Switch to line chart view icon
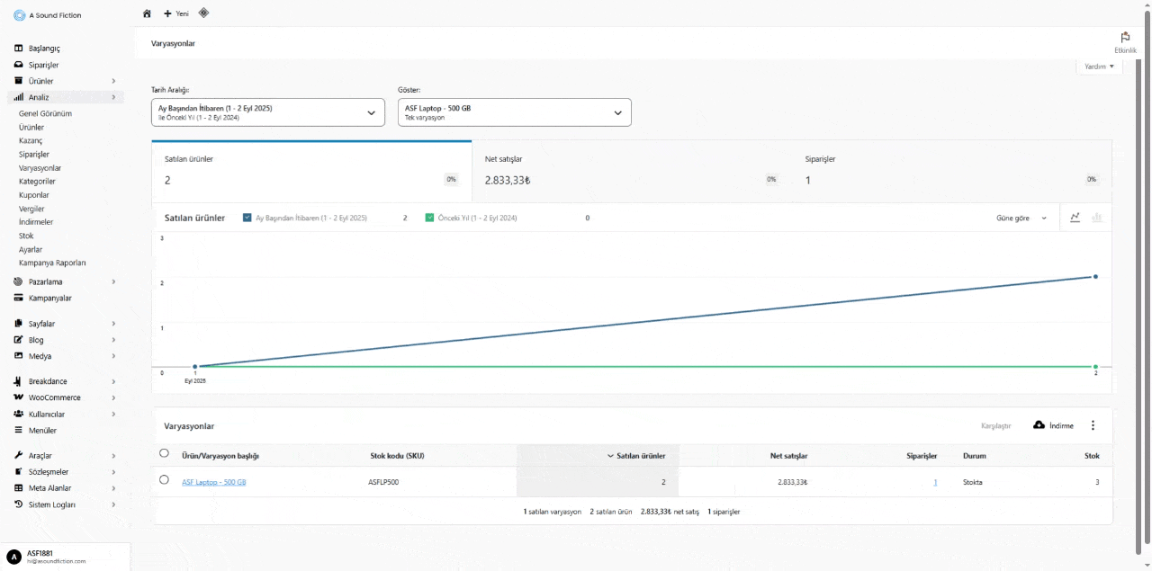1152x571 pixels. (x=1075, y=218)
